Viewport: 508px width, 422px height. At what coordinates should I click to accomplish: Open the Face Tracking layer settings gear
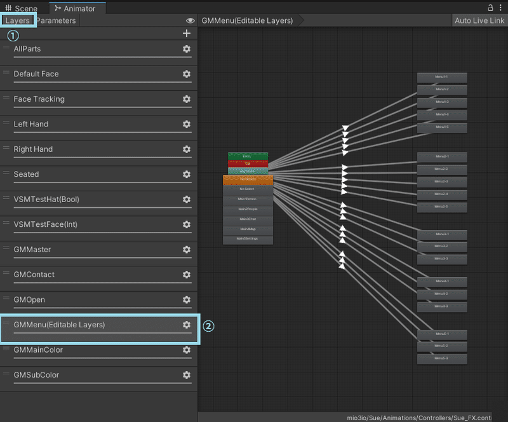click(x=186, y=99)
